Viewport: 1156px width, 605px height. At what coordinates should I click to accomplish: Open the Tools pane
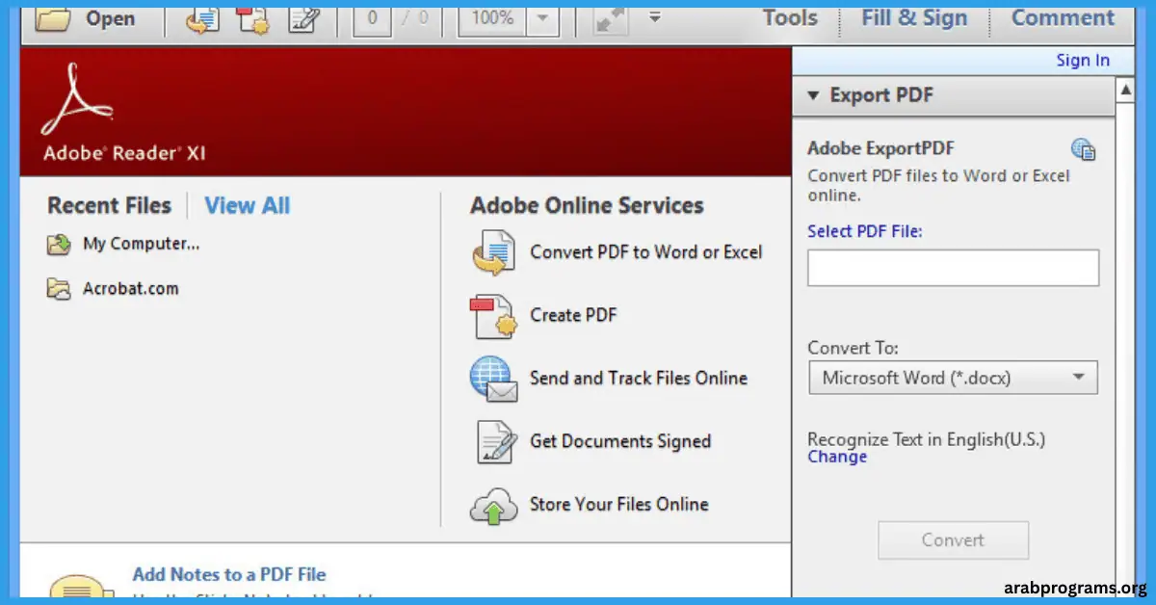click(x=790, y=17)
